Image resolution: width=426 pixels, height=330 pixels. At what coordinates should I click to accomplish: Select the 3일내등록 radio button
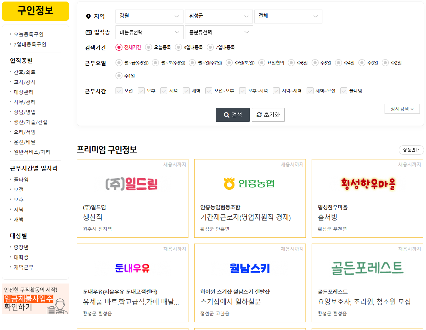click(178, 47)
